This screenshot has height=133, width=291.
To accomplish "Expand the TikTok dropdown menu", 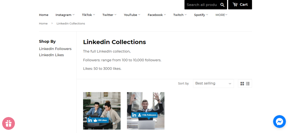I will pyautogui.click(x=88, y=15).
